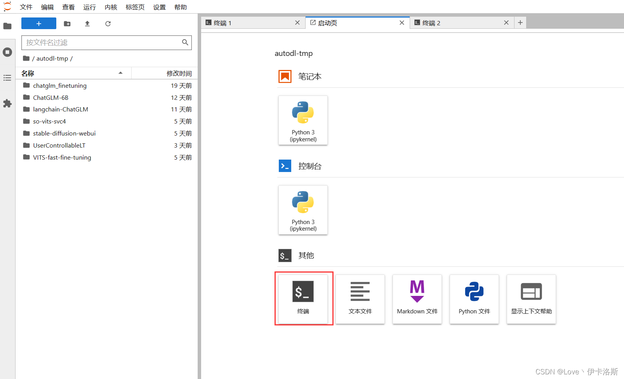Click the 12 天前 modified time cell
624x379 pixels.
click(x=181, y=97)
